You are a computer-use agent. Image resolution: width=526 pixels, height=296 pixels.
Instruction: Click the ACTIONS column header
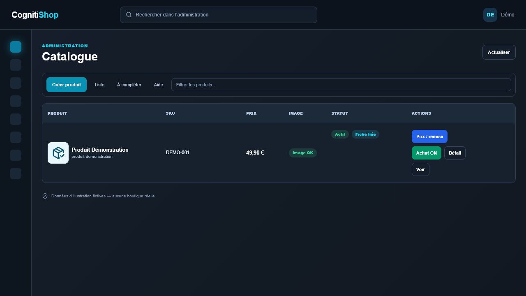[421, 113]
